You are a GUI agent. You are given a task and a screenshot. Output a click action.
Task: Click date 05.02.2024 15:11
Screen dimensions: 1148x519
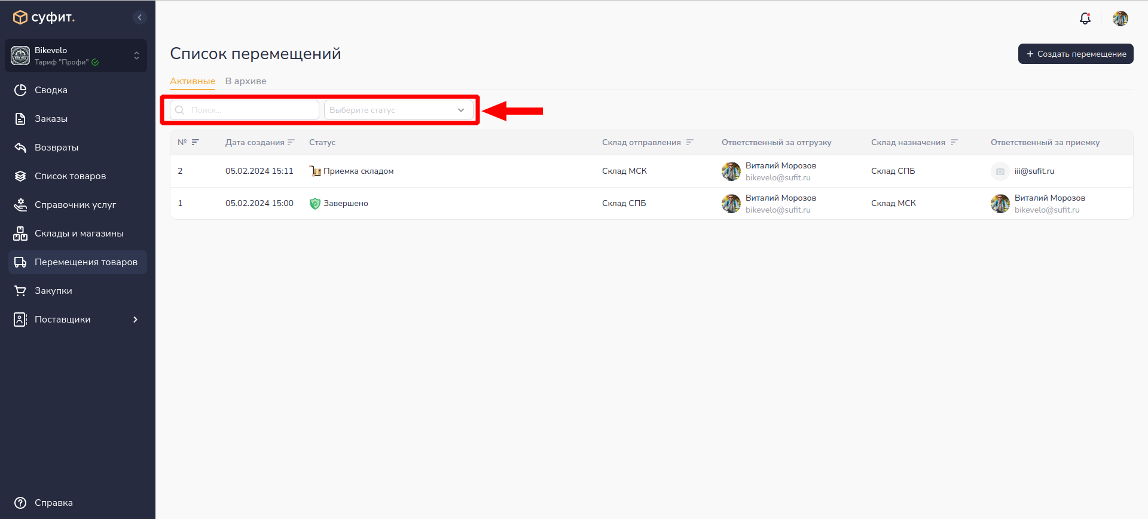259,171
